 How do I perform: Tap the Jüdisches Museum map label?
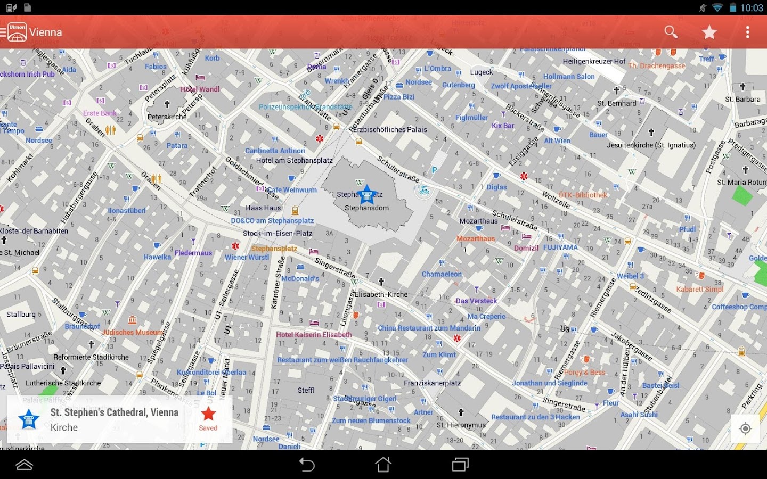tap(132, 332)
